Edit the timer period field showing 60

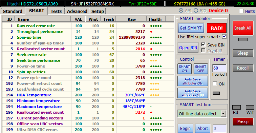pos(219,68)
